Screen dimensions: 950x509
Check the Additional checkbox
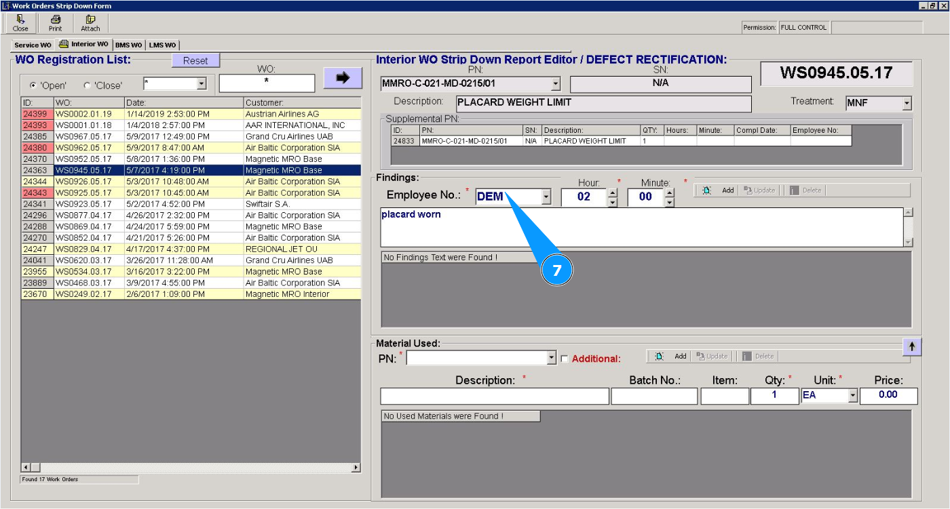[x=565, y=359]
